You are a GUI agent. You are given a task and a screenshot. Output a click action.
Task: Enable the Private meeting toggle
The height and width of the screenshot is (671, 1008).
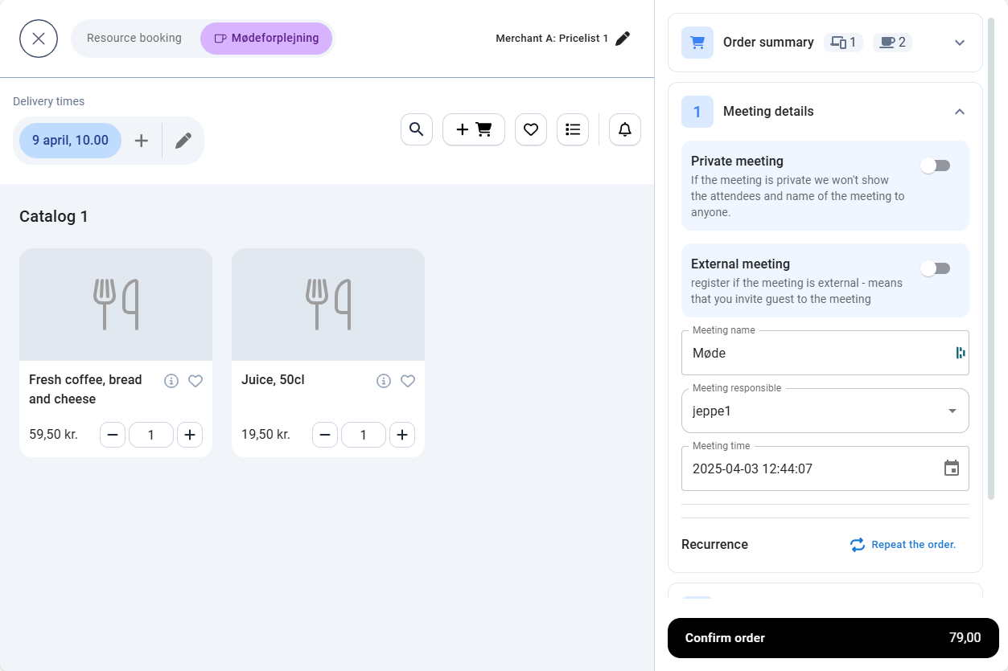[x=936, y=166]
